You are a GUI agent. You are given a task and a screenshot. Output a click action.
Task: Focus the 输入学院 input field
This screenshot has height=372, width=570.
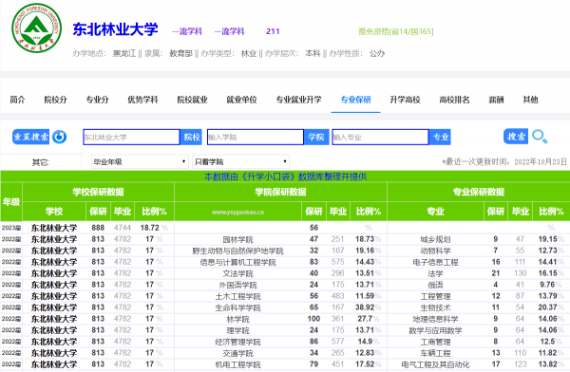point(256,137)
